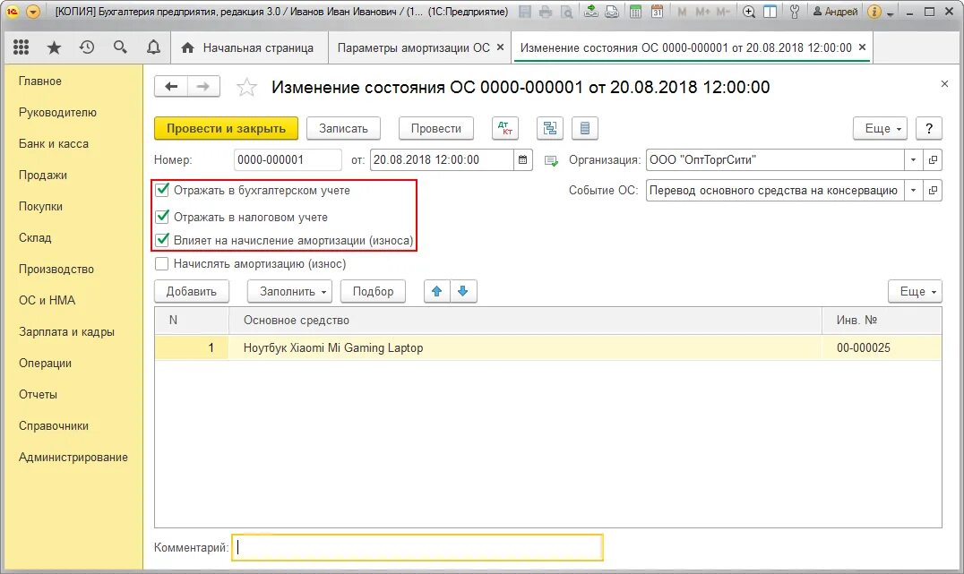Screen dimensions: 964x574
Task: Click the go-to-link icon in the title bar
Action: tap(612, 11)
